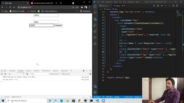This screenshot has height=103, width=184.
Task: Expand the logged error object arrow
Action: tap(15, 80)
